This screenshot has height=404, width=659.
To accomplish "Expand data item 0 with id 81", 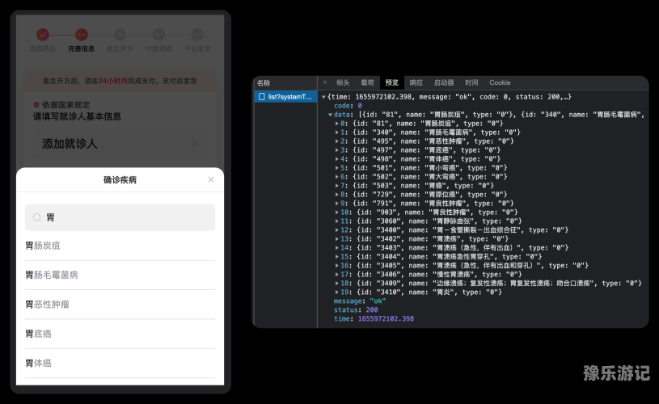I will pyautogui.click(x=337, y=124).
